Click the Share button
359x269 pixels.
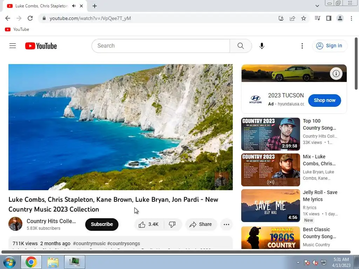pos(201,225)
